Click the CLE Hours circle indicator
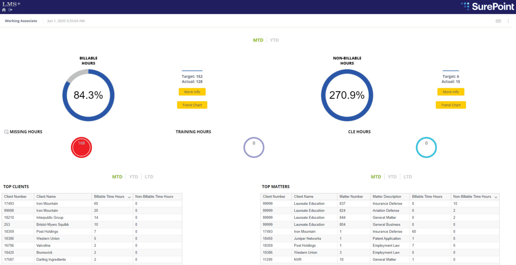Screen dimensions: 516x265 (x=426, y=147)
